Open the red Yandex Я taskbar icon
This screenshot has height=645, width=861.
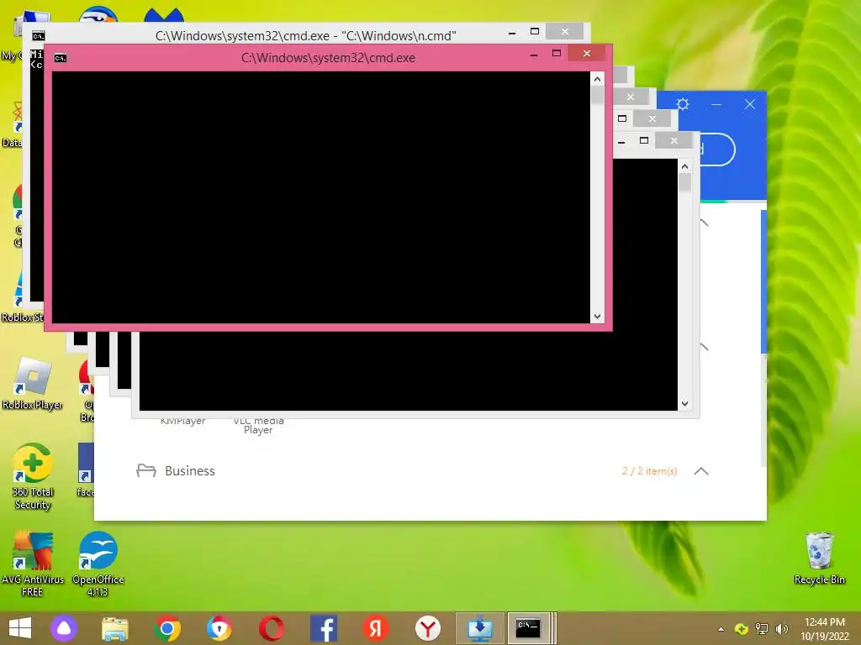click(376, 628)
